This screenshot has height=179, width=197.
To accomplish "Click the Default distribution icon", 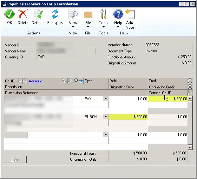I will [38, 15].
